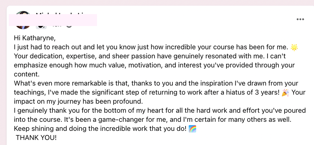Click the line starting 'Your dedication, expertise'
Image resolution: width=314 pixels, height=145 pixels.
[x=149, y=56]
